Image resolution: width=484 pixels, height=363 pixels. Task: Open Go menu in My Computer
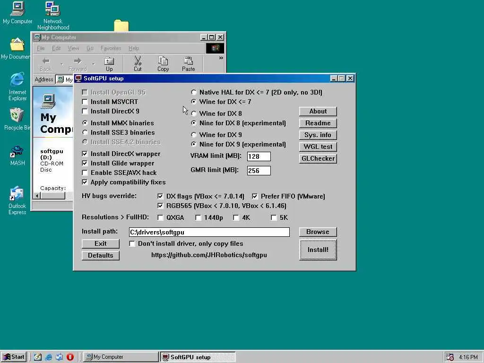point(90,48)
